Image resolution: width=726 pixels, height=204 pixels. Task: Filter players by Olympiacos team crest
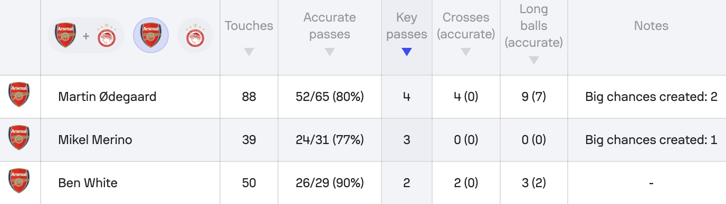pyautogui.click(x=195, y=36)
